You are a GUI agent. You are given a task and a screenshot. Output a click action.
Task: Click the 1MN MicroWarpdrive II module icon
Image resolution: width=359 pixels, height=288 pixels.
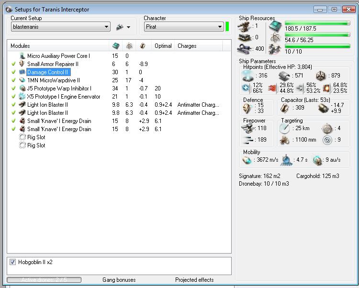[22, 80]
